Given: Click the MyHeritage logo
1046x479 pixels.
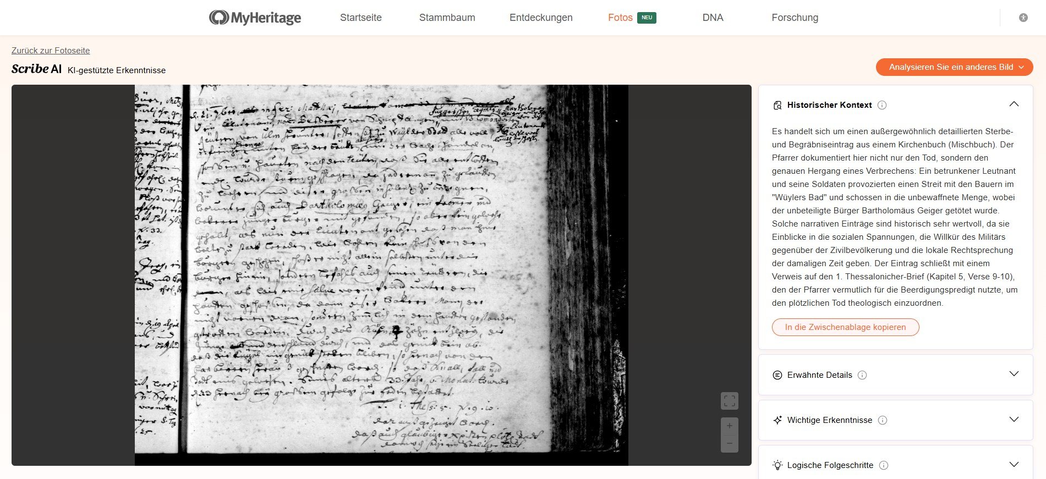Looking at the screenshot, I should click(255, 18).
